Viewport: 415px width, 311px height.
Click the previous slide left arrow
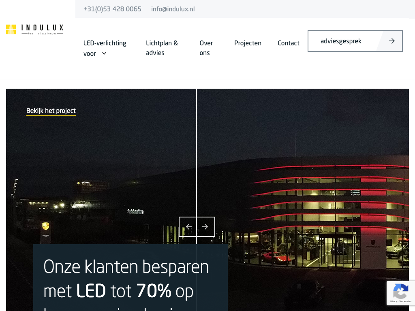(188, 227)
